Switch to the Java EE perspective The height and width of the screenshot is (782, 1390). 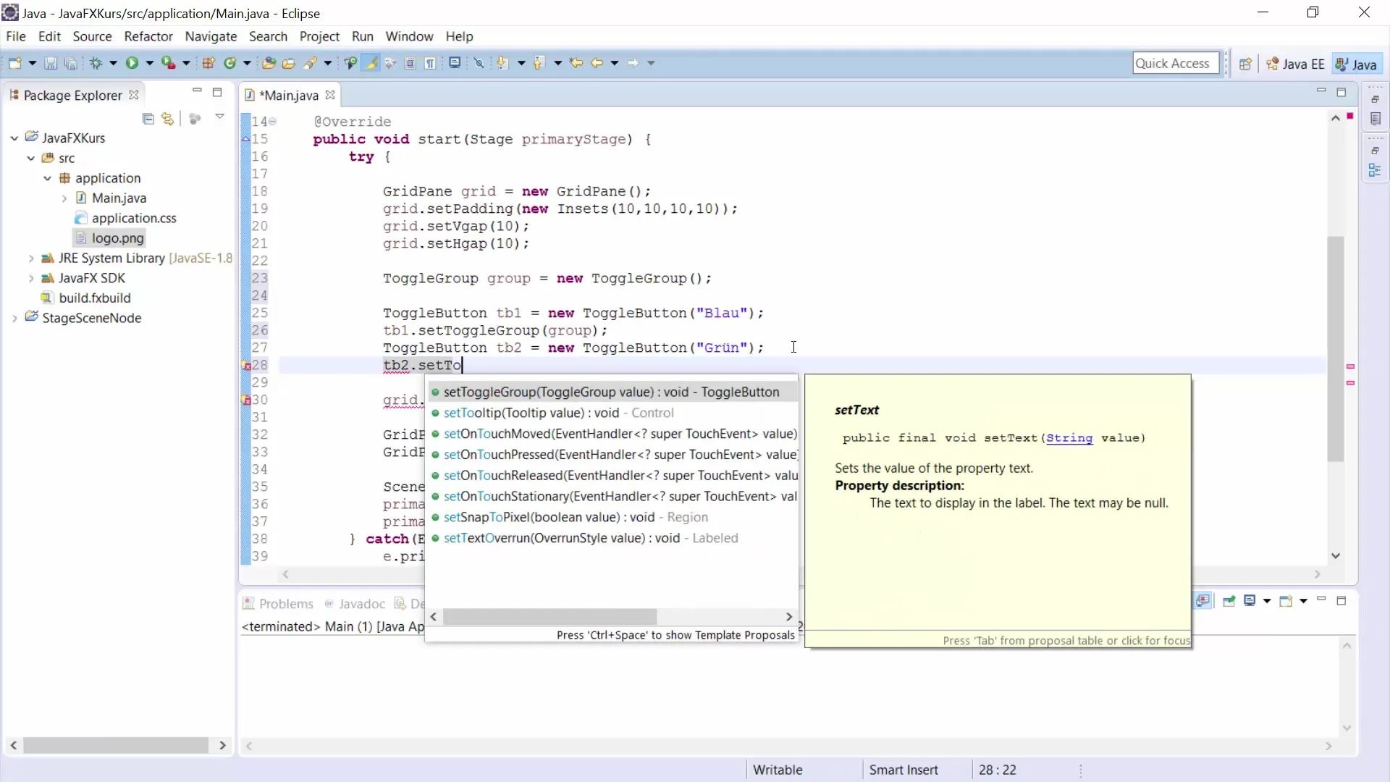click(x=1295, y=64)
